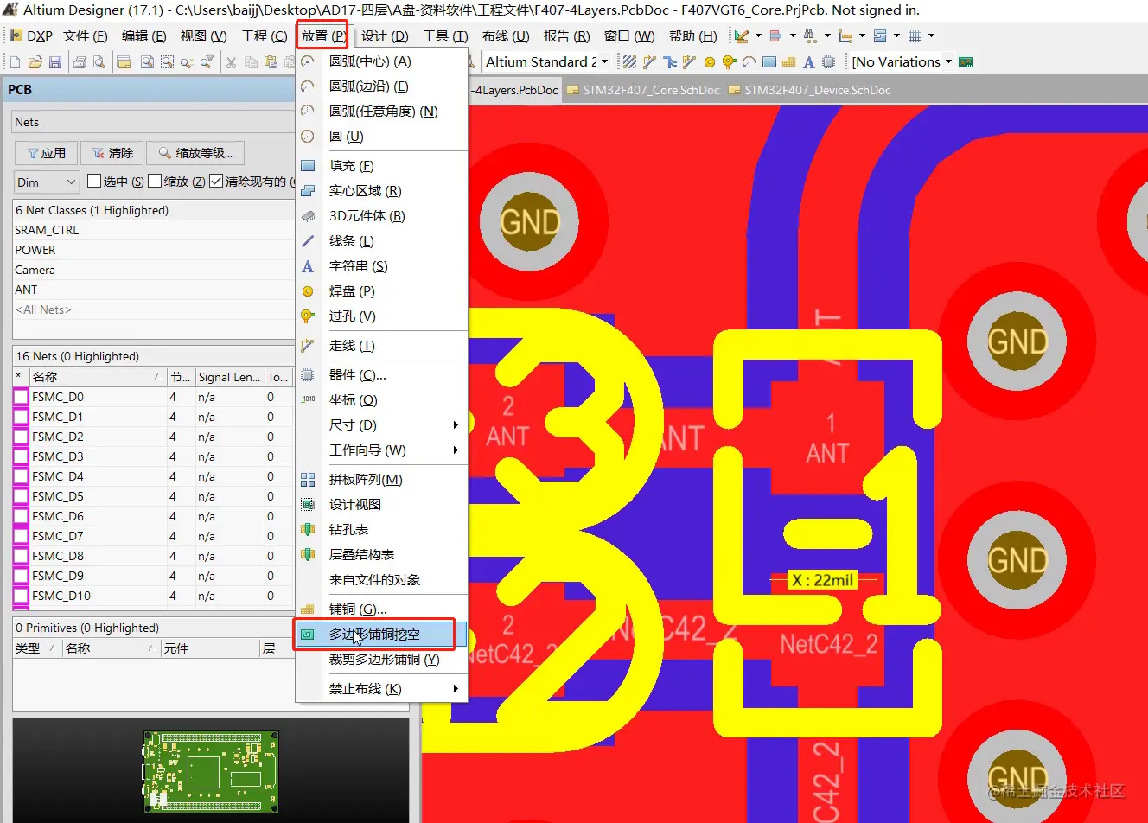Tick the FSMC_D10 net color checkbox
Screen dimensions: 1148x823
[x=21, y=596]
